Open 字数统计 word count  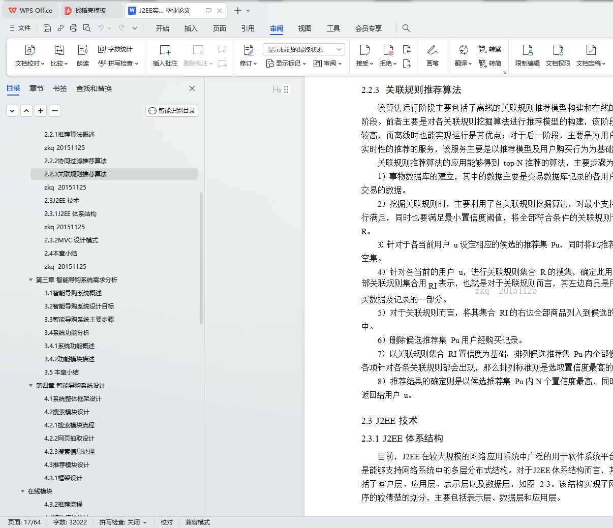pyautogui.click(x=115, y=49)
